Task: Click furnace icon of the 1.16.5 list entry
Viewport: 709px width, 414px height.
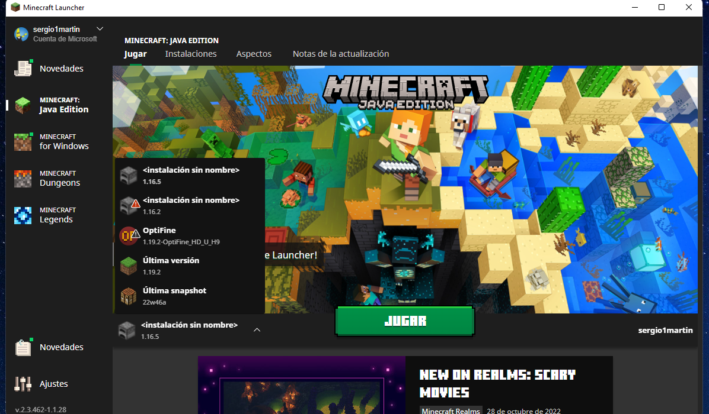Action: [129, 176]
